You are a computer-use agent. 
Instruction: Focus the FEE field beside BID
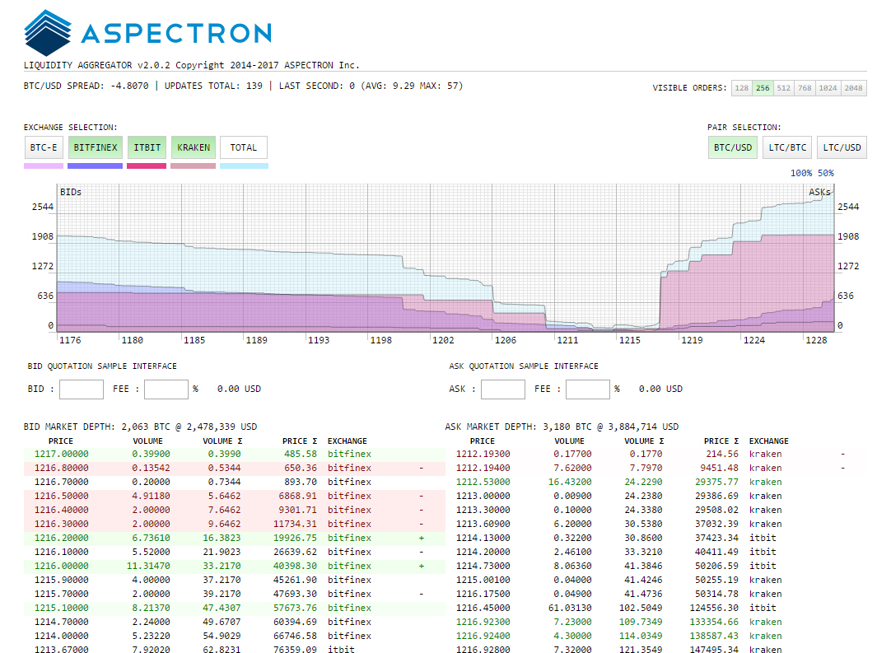(x=166, y=389)
